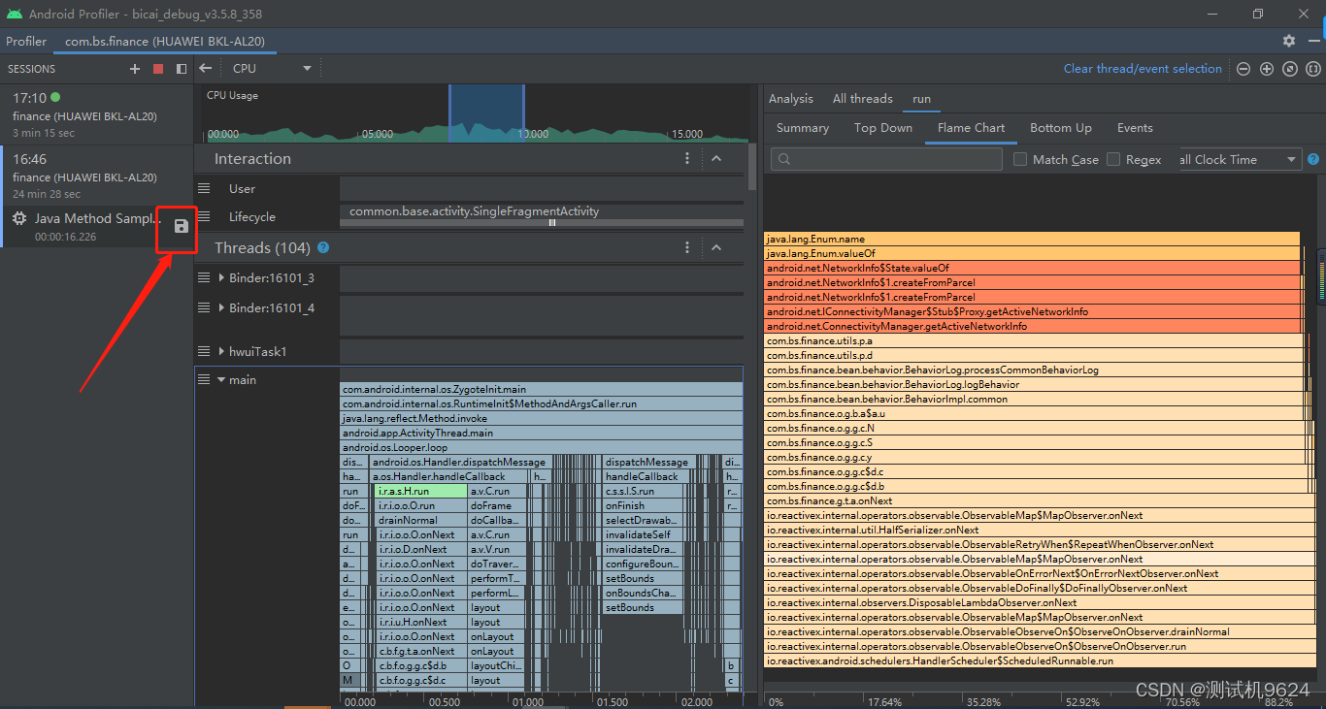Click the hwuiTask1 reorder handle
1326x709 pixels.
point(204,351)
